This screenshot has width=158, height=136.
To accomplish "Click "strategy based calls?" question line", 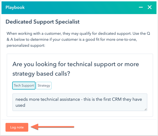I will tap(41, 74).
